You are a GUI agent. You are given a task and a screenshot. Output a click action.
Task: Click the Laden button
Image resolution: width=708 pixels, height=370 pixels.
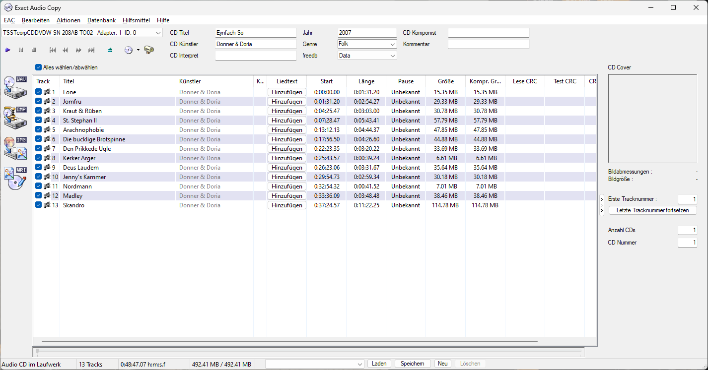tap(379, 364)
